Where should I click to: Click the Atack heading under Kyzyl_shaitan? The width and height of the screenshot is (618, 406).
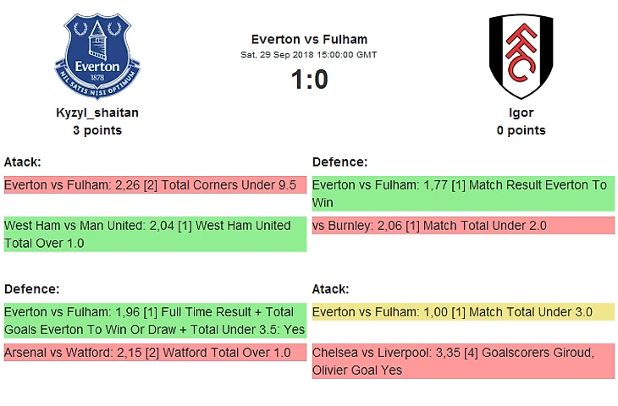[23, 162]
